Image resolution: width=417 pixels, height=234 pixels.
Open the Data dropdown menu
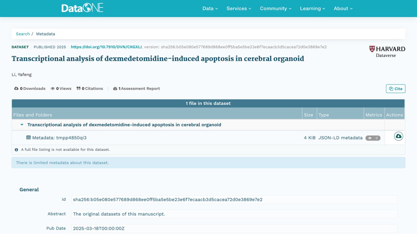click(x=210, y=8)
